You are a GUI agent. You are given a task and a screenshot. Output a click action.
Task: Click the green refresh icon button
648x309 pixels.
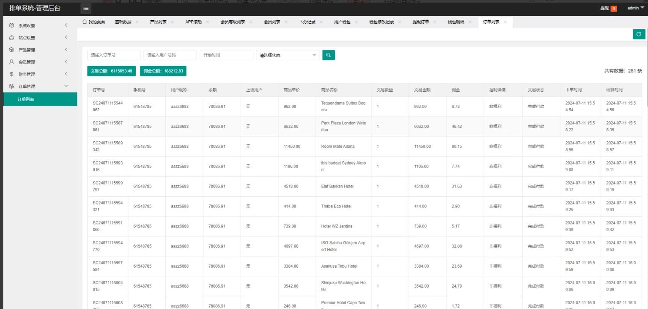click(639, 34)
